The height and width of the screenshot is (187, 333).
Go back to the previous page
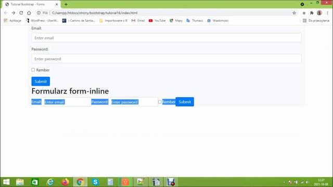click(6, 13)
